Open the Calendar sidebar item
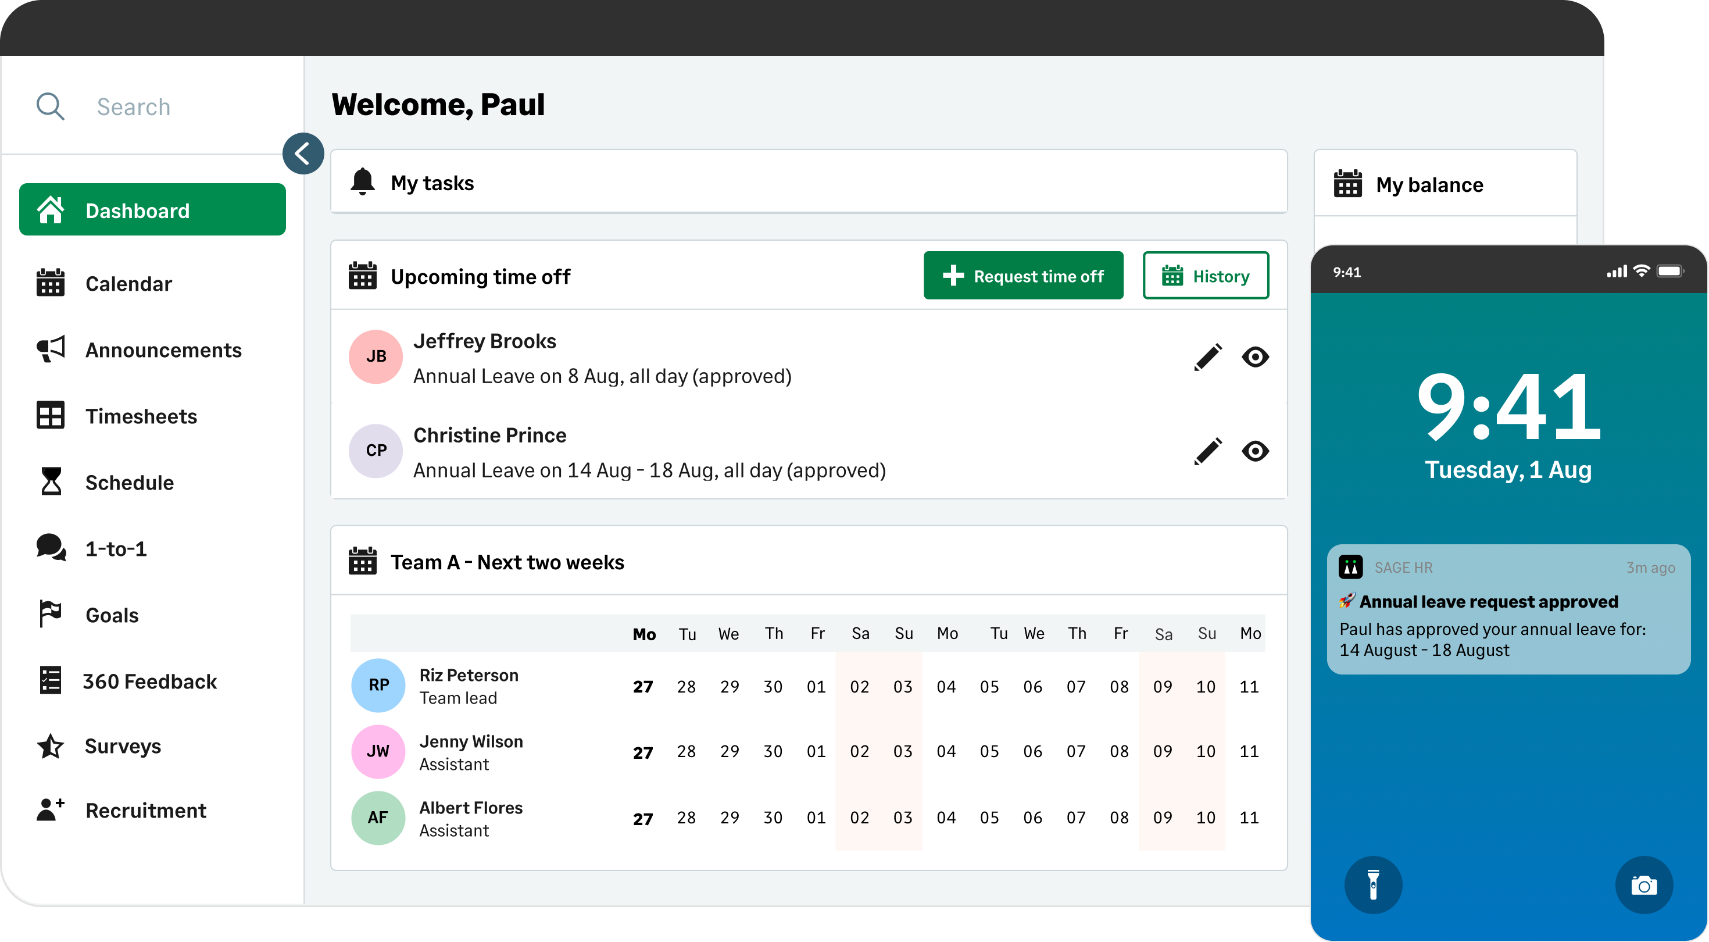The height and width of the screenshot is (942, 1709). pos(128,283)
